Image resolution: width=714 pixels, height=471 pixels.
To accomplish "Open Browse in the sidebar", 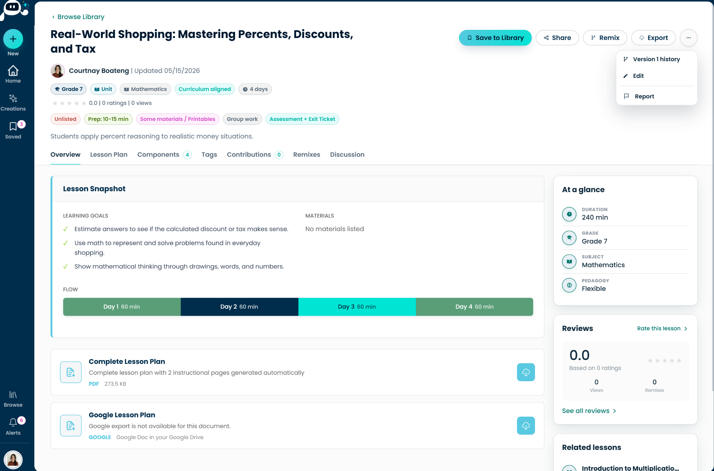I will click(13, 399).
